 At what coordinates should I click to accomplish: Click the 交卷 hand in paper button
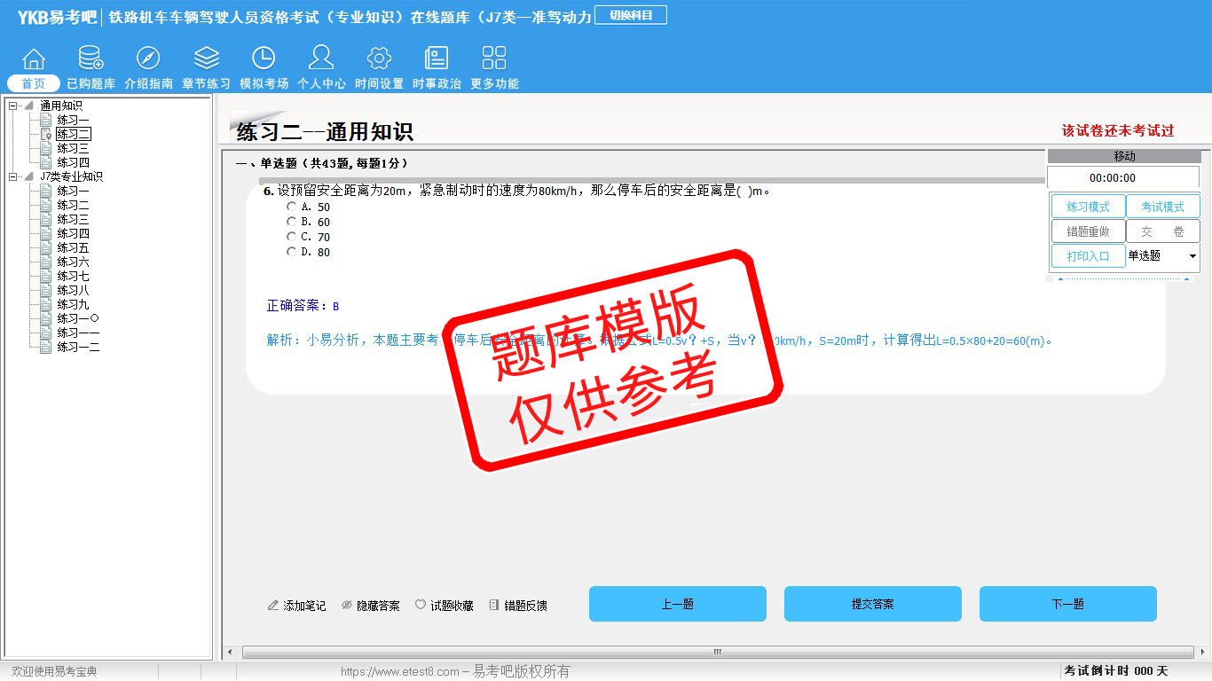tap(1162, 231)
